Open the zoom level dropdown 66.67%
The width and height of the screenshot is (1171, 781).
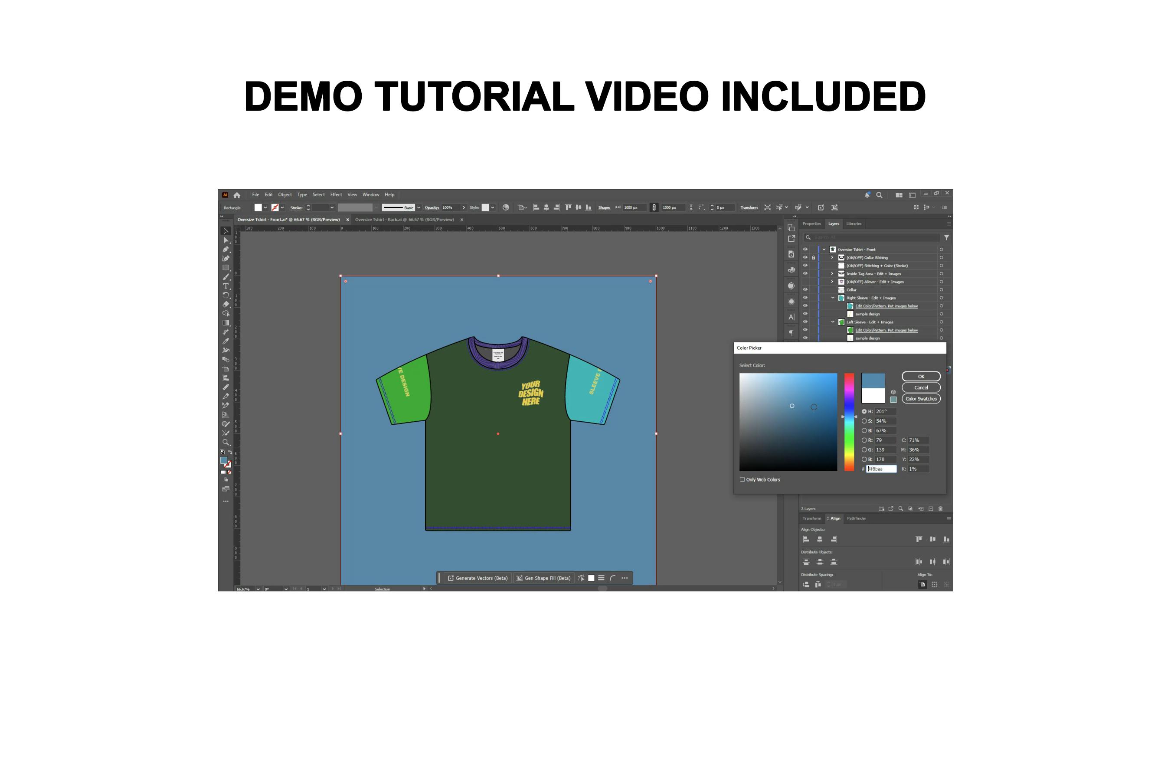point(258,589)
